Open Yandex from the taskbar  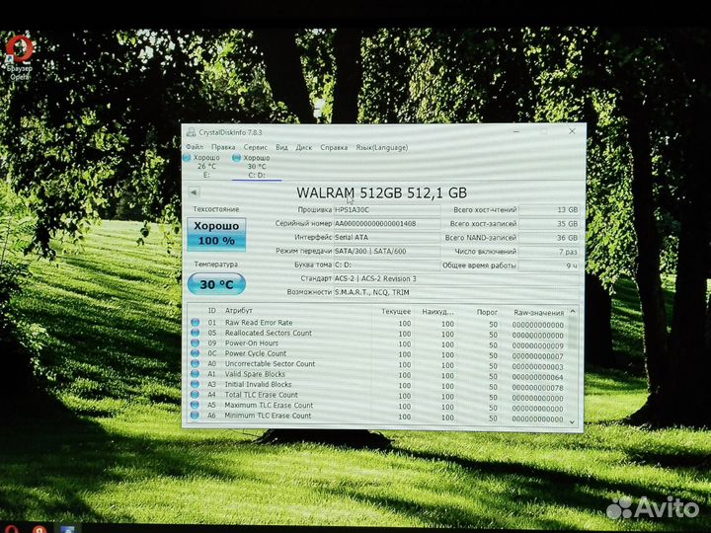coord(39,528)
